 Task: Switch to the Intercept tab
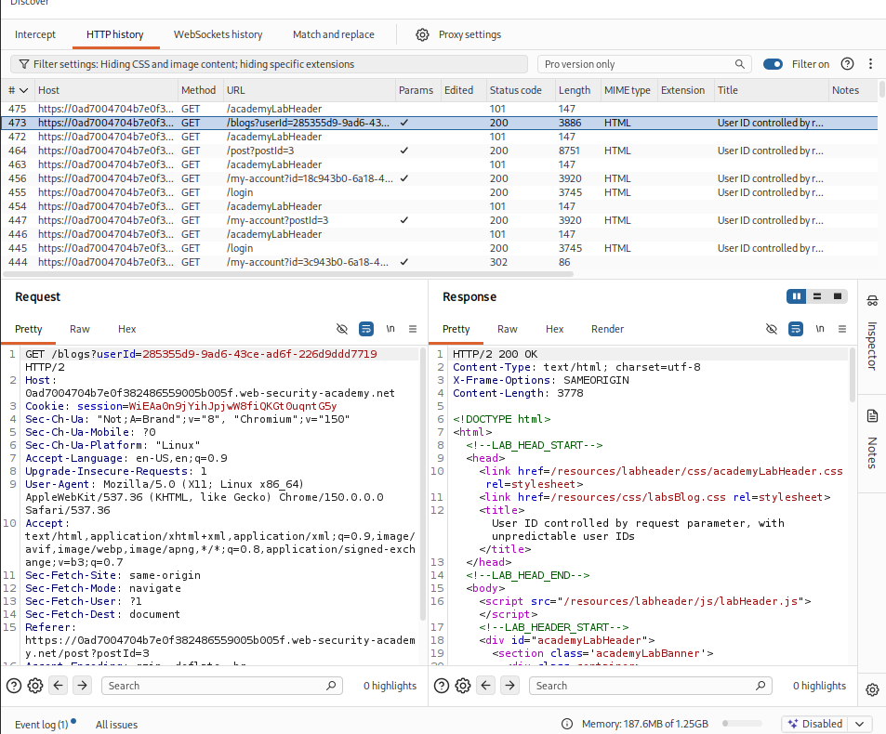tap(35, 34)
